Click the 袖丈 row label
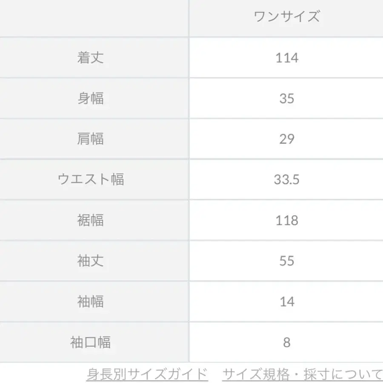Screen dimensions: 383x383 coord(90,261)
